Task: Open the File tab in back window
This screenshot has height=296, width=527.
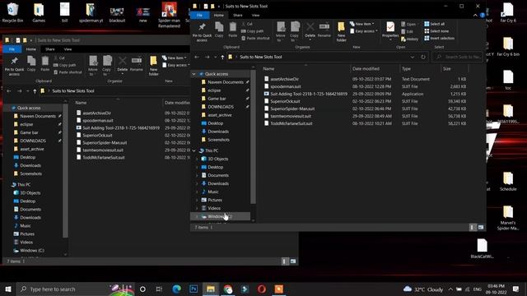Action: pos(12,49)
